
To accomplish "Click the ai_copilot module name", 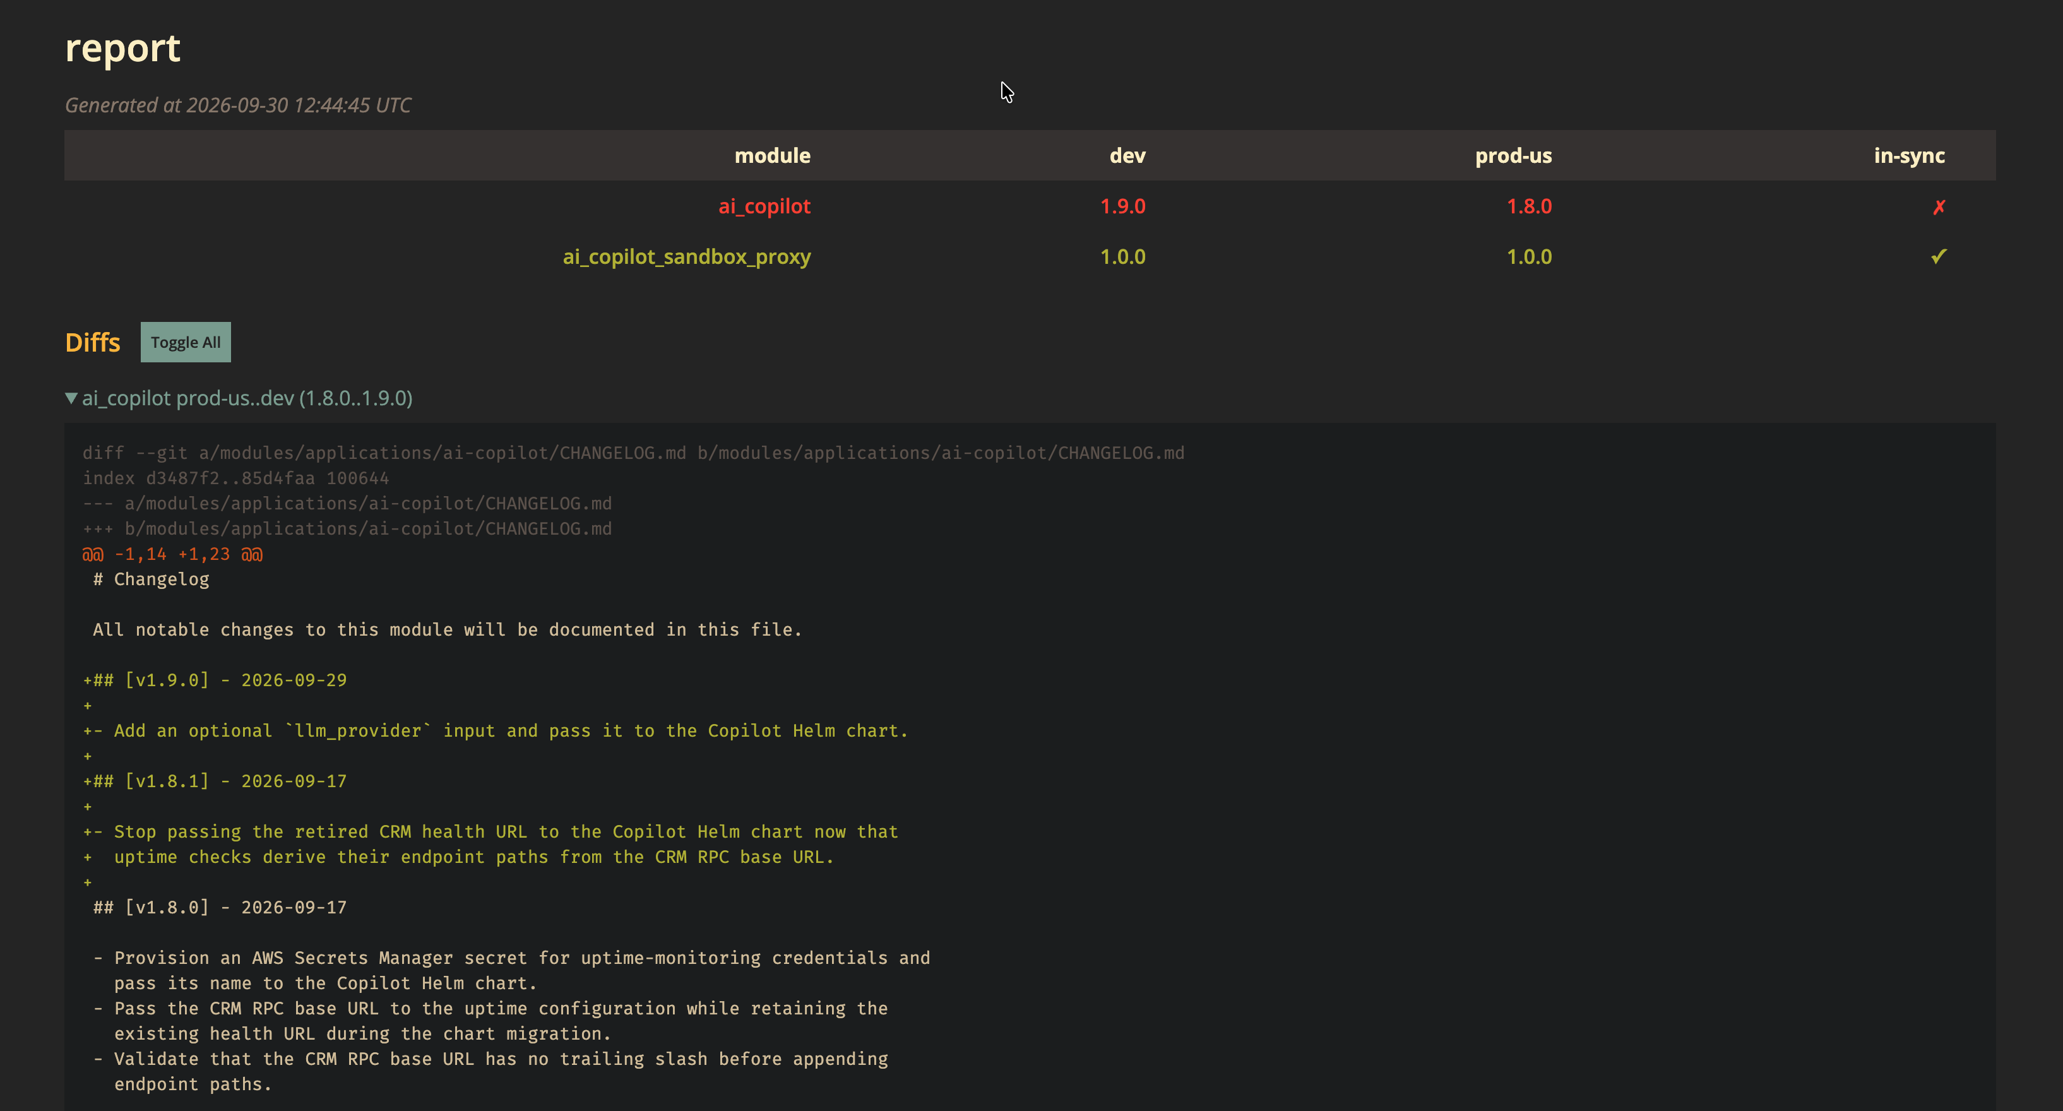I will coord(765,206).
